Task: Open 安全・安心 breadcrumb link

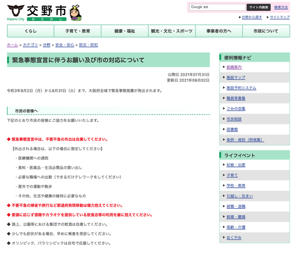Action: point(65,45)
